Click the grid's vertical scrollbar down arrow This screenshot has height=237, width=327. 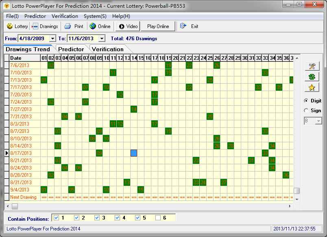[x=297, y=200]
